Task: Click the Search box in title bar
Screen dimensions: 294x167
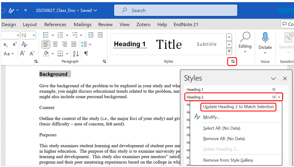Action: [175, 10]
